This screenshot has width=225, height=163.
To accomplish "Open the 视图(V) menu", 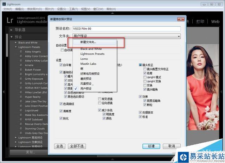I will tap(85, 9).
